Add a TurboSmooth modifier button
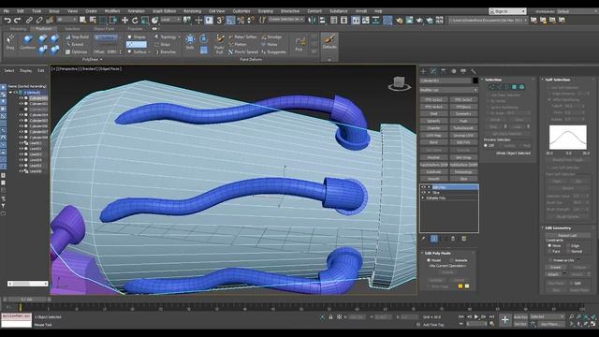The width and height of the screenshot is (599, 337). pyautogui.click(x=463, y=128)
